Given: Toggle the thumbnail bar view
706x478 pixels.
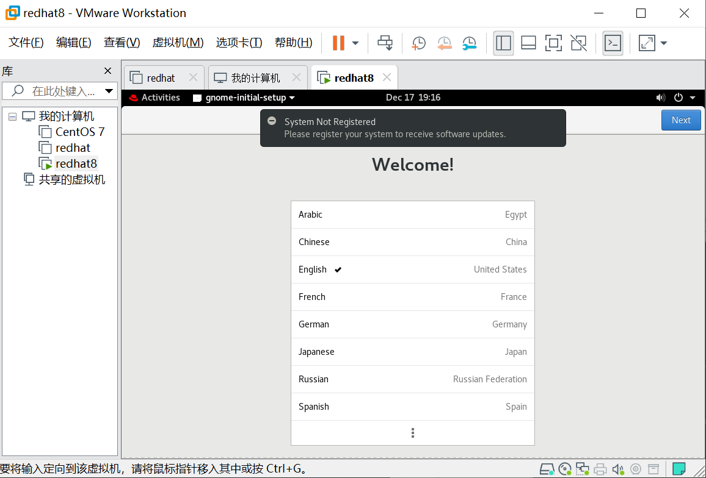Looking at the screenshot, I should pyautogui.click(x=528, y=43).
